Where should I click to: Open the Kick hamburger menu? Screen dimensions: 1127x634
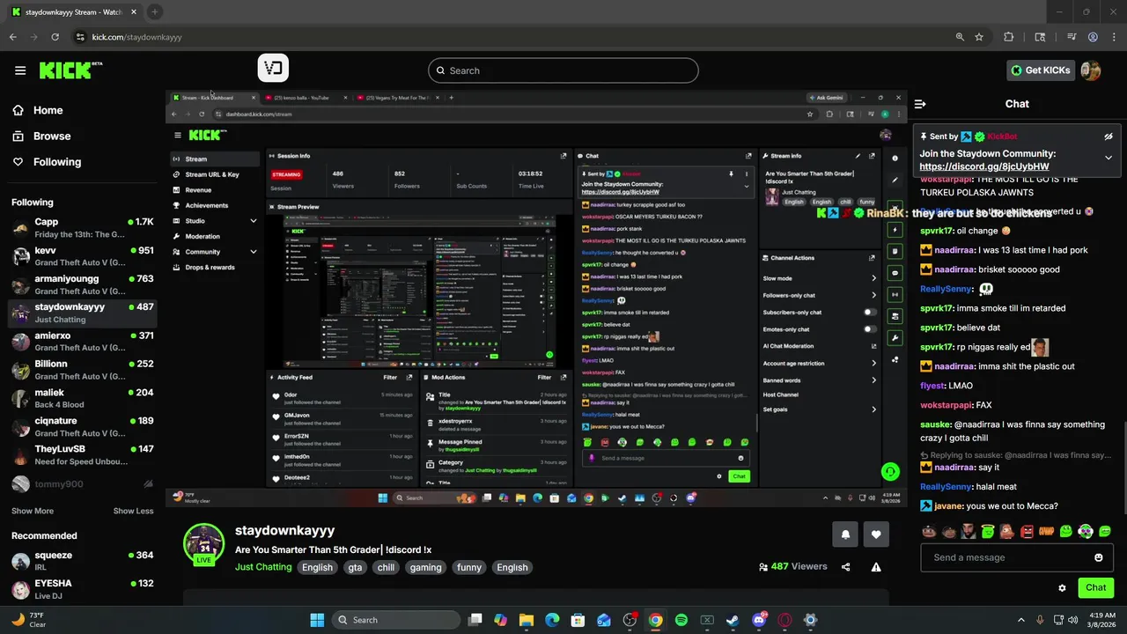20,70
